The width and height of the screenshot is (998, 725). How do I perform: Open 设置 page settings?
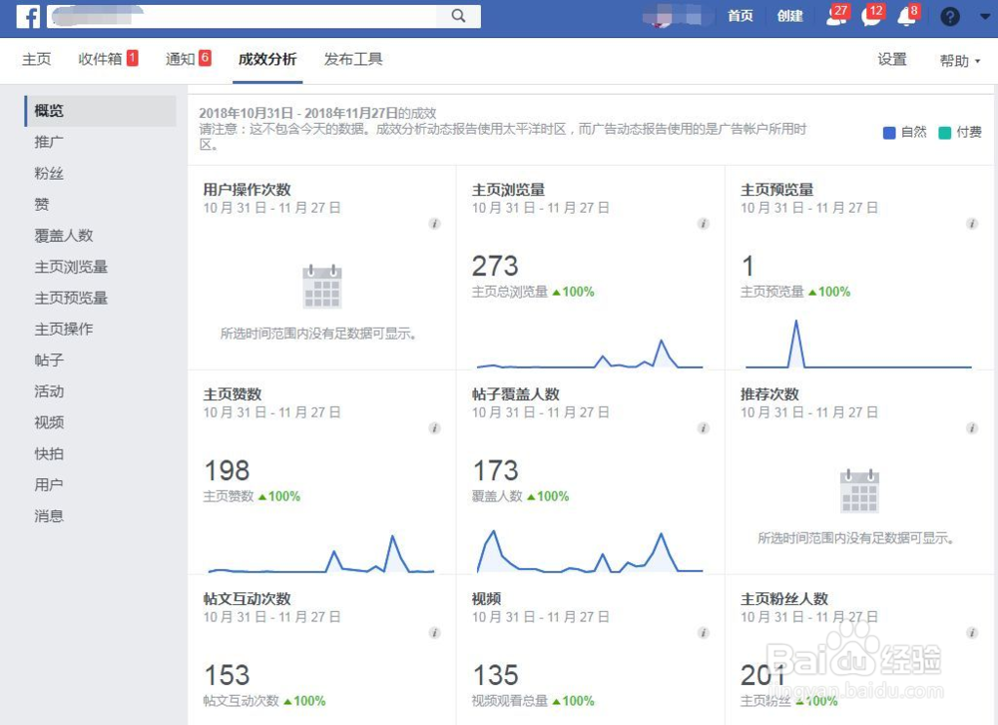pyautogui.click(x=891, y=59)
